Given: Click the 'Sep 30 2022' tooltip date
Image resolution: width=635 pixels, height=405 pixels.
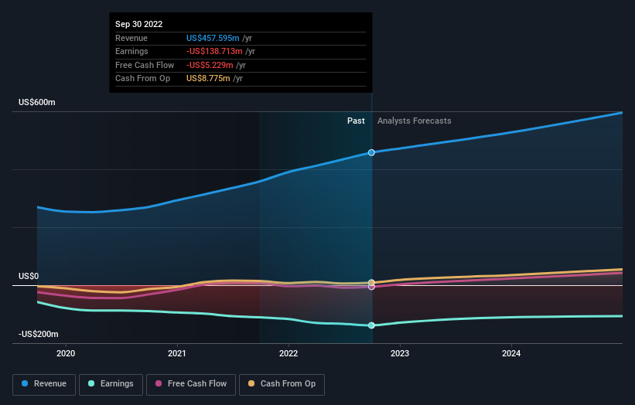Looking at the screenshot, I should point(139,24).
